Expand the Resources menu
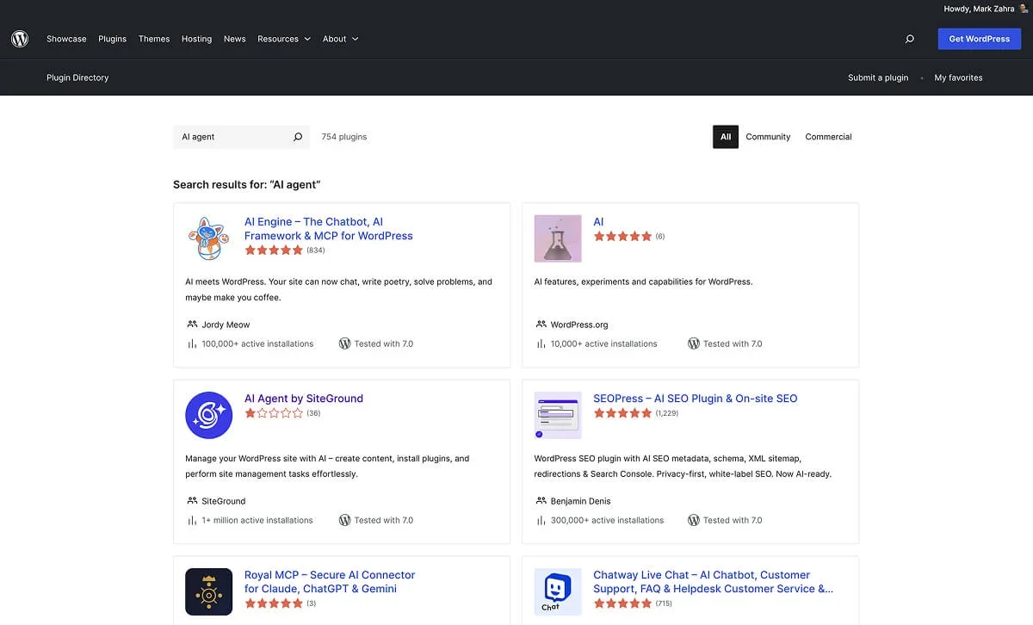The width and height of the screenshot is (1033, 625). [284, 39]
